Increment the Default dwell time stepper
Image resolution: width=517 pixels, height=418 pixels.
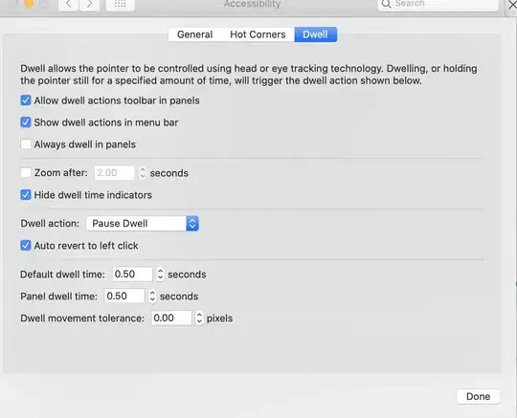[160, 271]
